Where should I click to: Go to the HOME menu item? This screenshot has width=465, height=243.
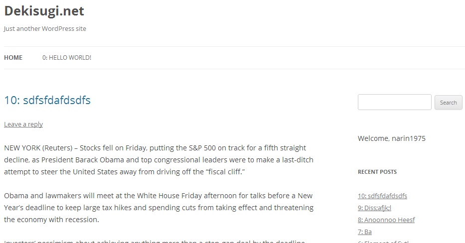pyautogui.click(x=13, y=57)
